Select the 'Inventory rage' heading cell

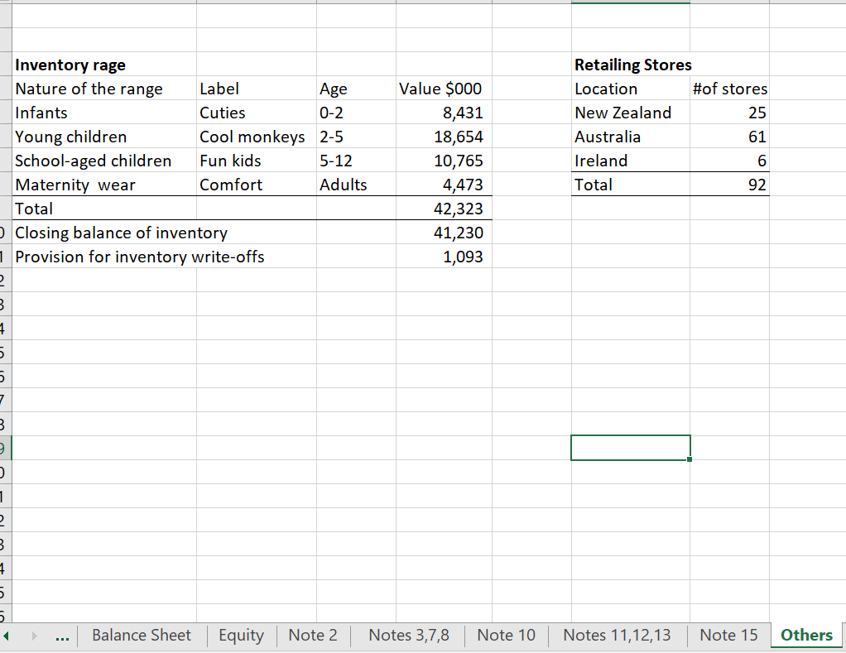(104, 65)
